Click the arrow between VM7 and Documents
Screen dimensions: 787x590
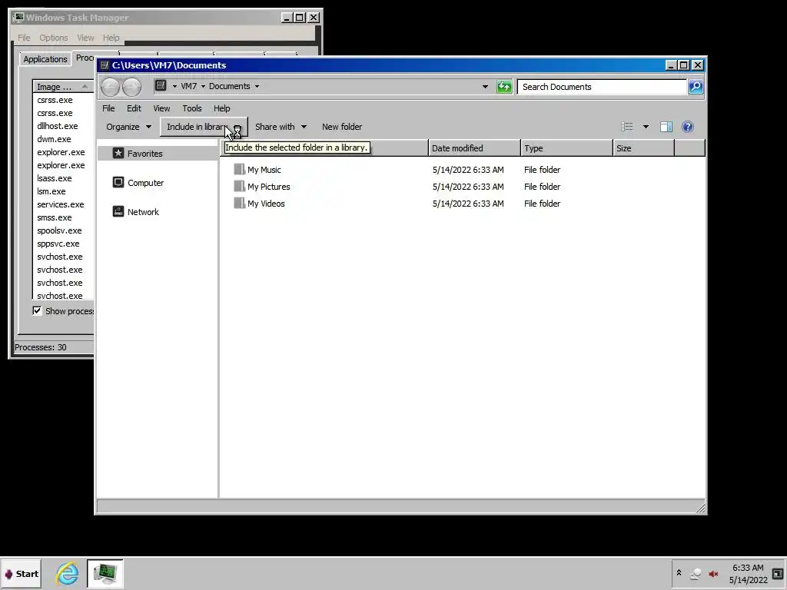[203, 86]
